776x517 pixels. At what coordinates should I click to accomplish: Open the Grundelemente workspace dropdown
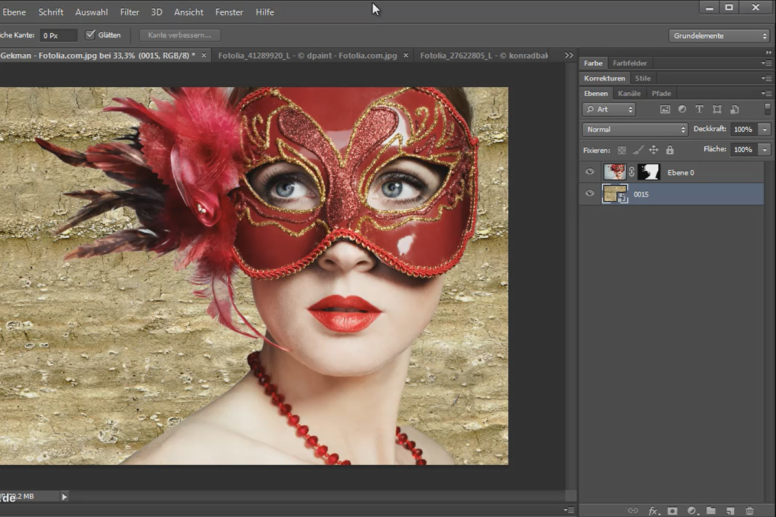(718, 36)
